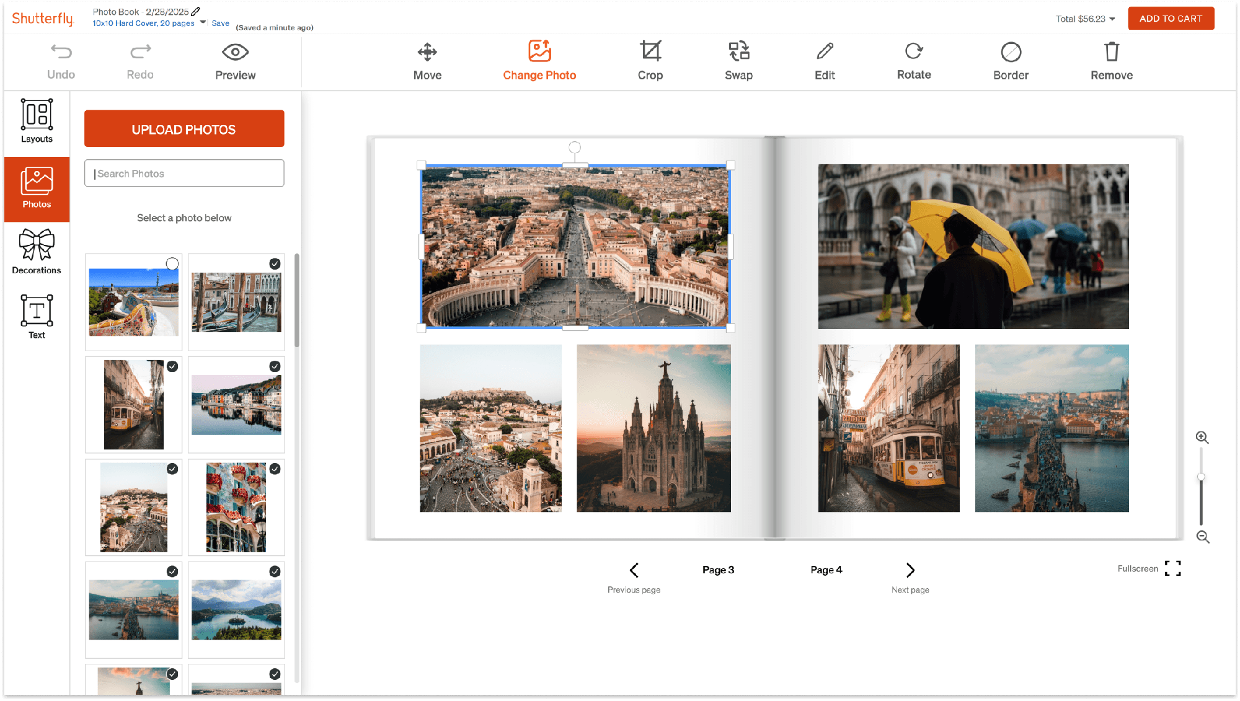
Task: Select the Lisbon tram photo on page 4
Action: [x=888, y=428]
